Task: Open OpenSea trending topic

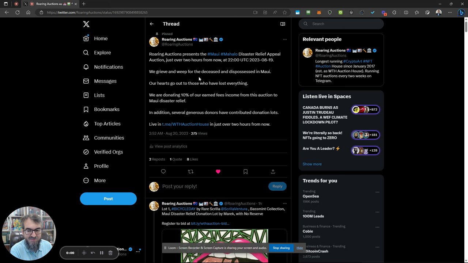Action: coord(311,196)
